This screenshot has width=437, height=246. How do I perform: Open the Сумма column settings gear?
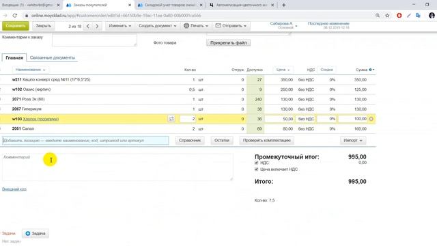pyautogui.click(x=371, y=70)
